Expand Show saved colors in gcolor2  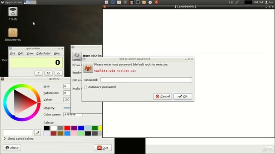point(18,139)
